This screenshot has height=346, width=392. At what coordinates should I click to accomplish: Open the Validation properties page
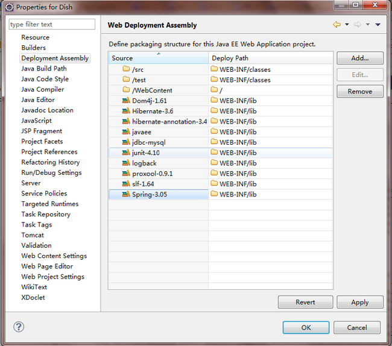[37, 245]
